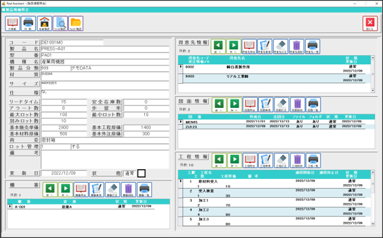Click the printer icon in the top toolbar
The image size is (383, 238).
pyautogui.click(x=29, y=23)
